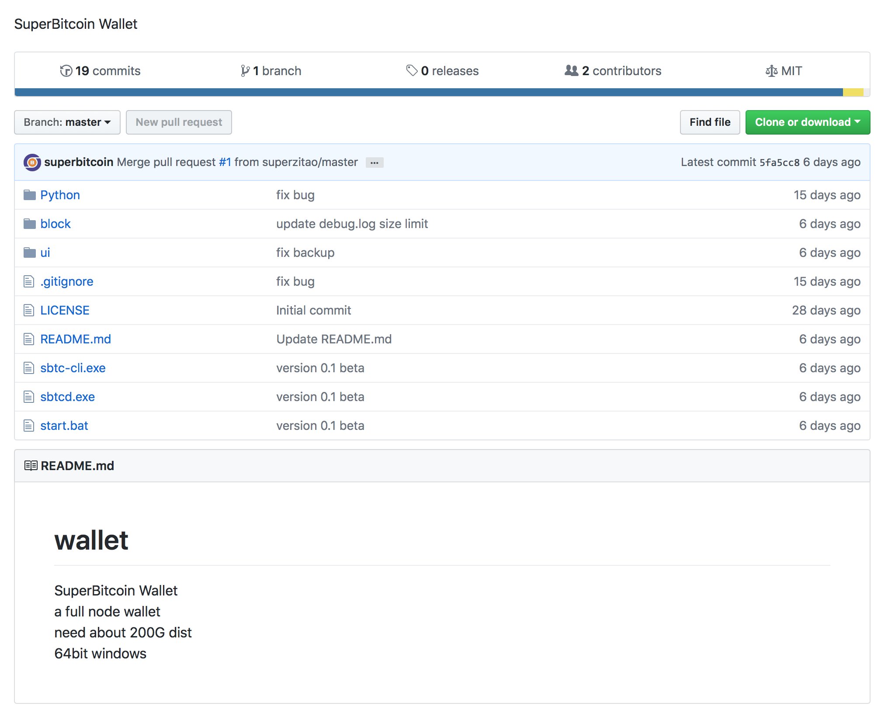Click the 19 commits menu entry

point(107,70)
